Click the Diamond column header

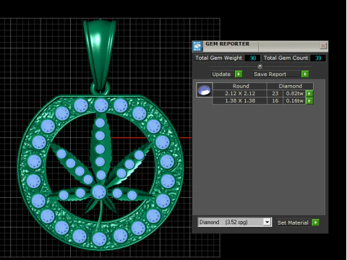click(x=290, y=86)
